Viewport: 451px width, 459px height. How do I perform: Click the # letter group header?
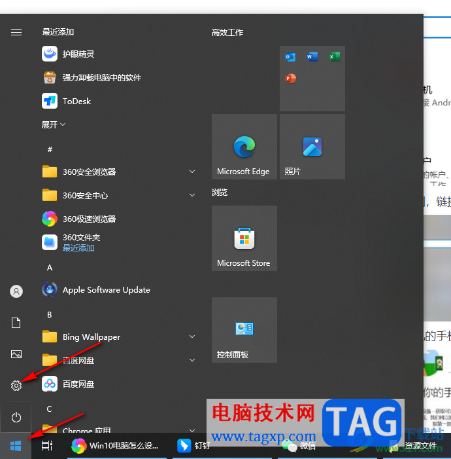(x=50, y=149)
